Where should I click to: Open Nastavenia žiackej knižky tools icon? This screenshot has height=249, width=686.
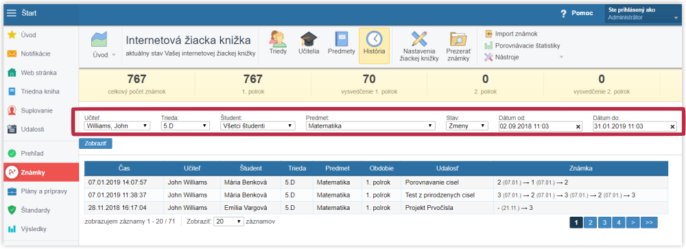(418, 38)
